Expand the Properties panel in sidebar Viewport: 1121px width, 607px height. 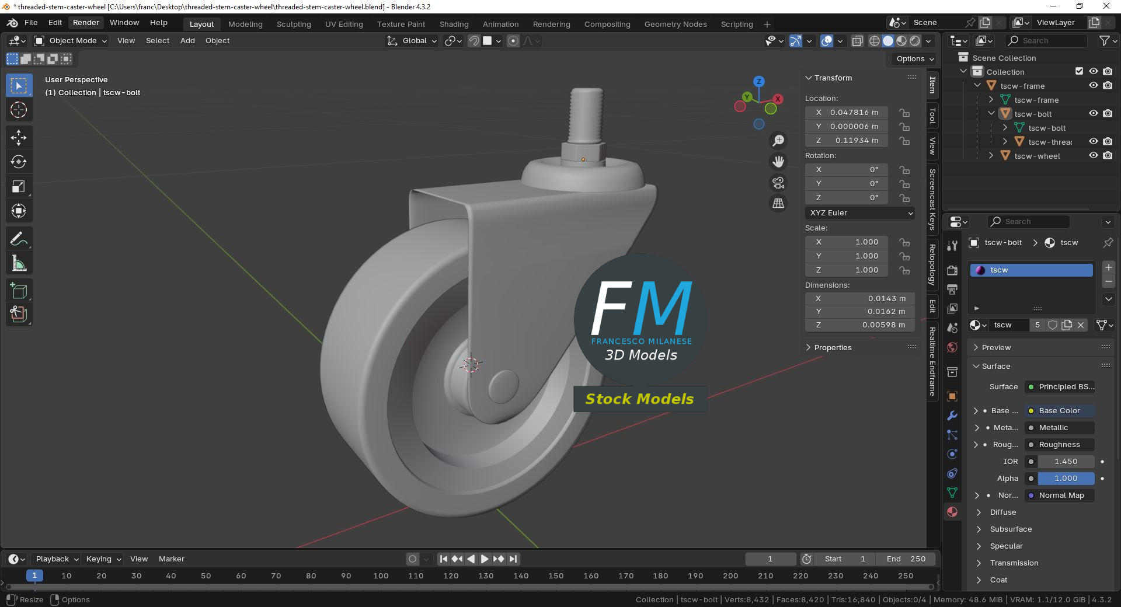[833, 348]
